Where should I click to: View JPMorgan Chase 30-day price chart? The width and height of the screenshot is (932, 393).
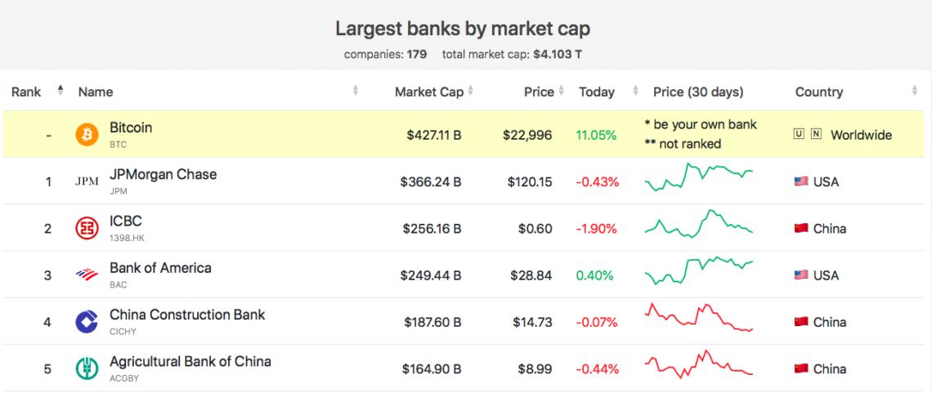[699, 177]
